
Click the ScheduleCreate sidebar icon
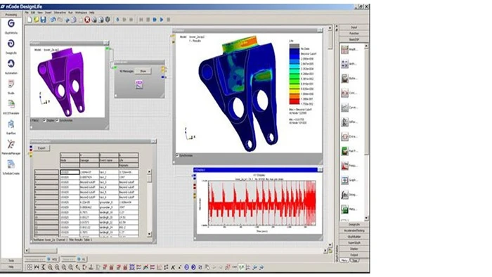click(x=11, y=165)
